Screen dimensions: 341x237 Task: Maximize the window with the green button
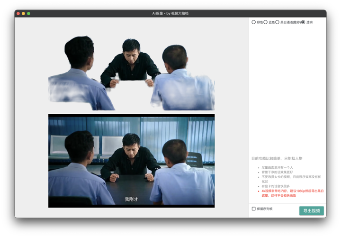tap(28, 13)
